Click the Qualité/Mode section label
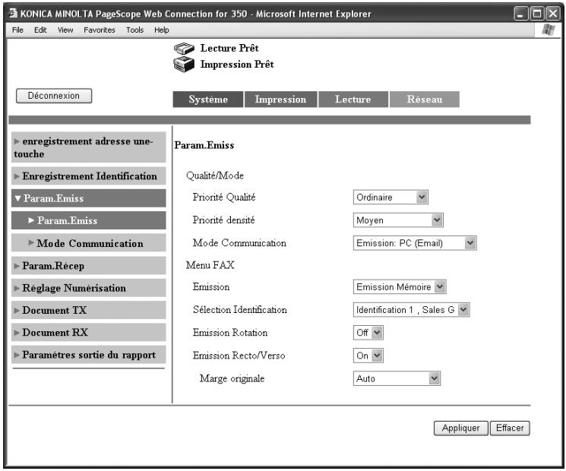The height and width of the screenshot is (471, 566). 215,175
